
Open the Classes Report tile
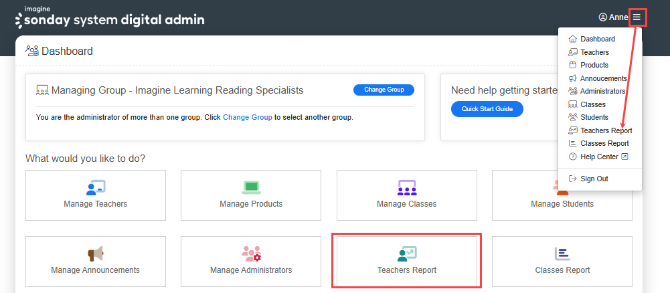pyautogui.click(x=562, y=262)
